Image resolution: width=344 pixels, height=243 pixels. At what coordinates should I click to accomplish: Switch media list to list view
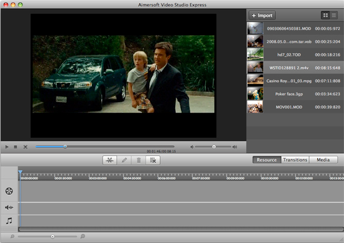334,15
